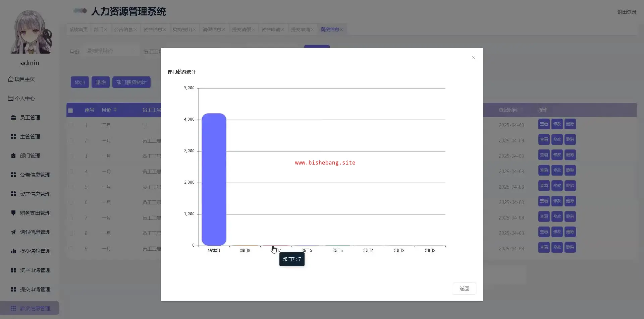644x319 pixels.
Task: Close the 公告信息 tab with its X
Action: point(135,30)
